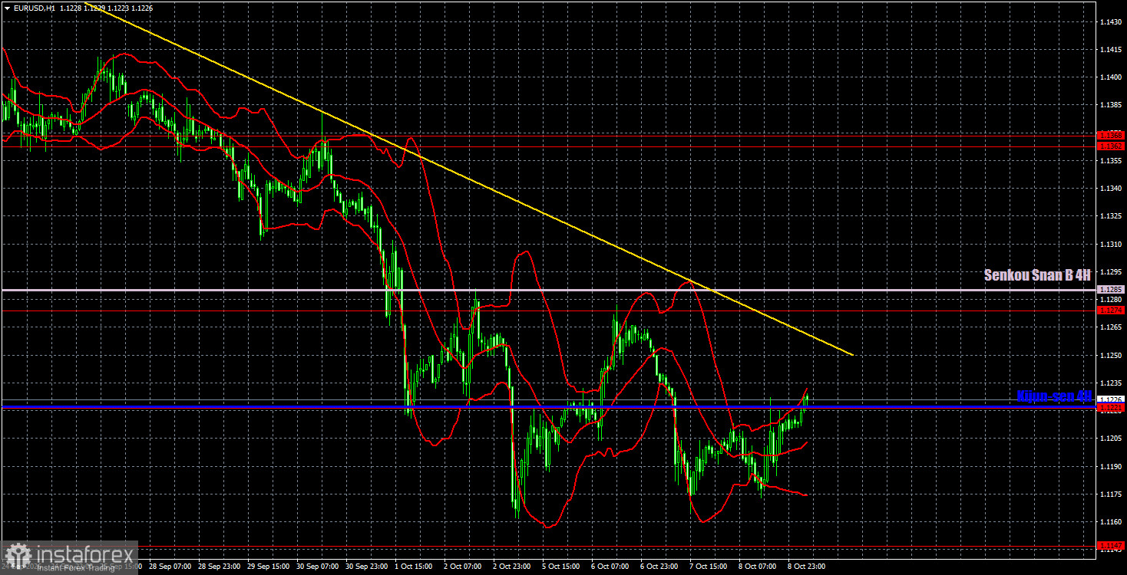
Task: Click the 28 Sep 07:00 time label
Action: pyautogui.click(x=169, y=567)
